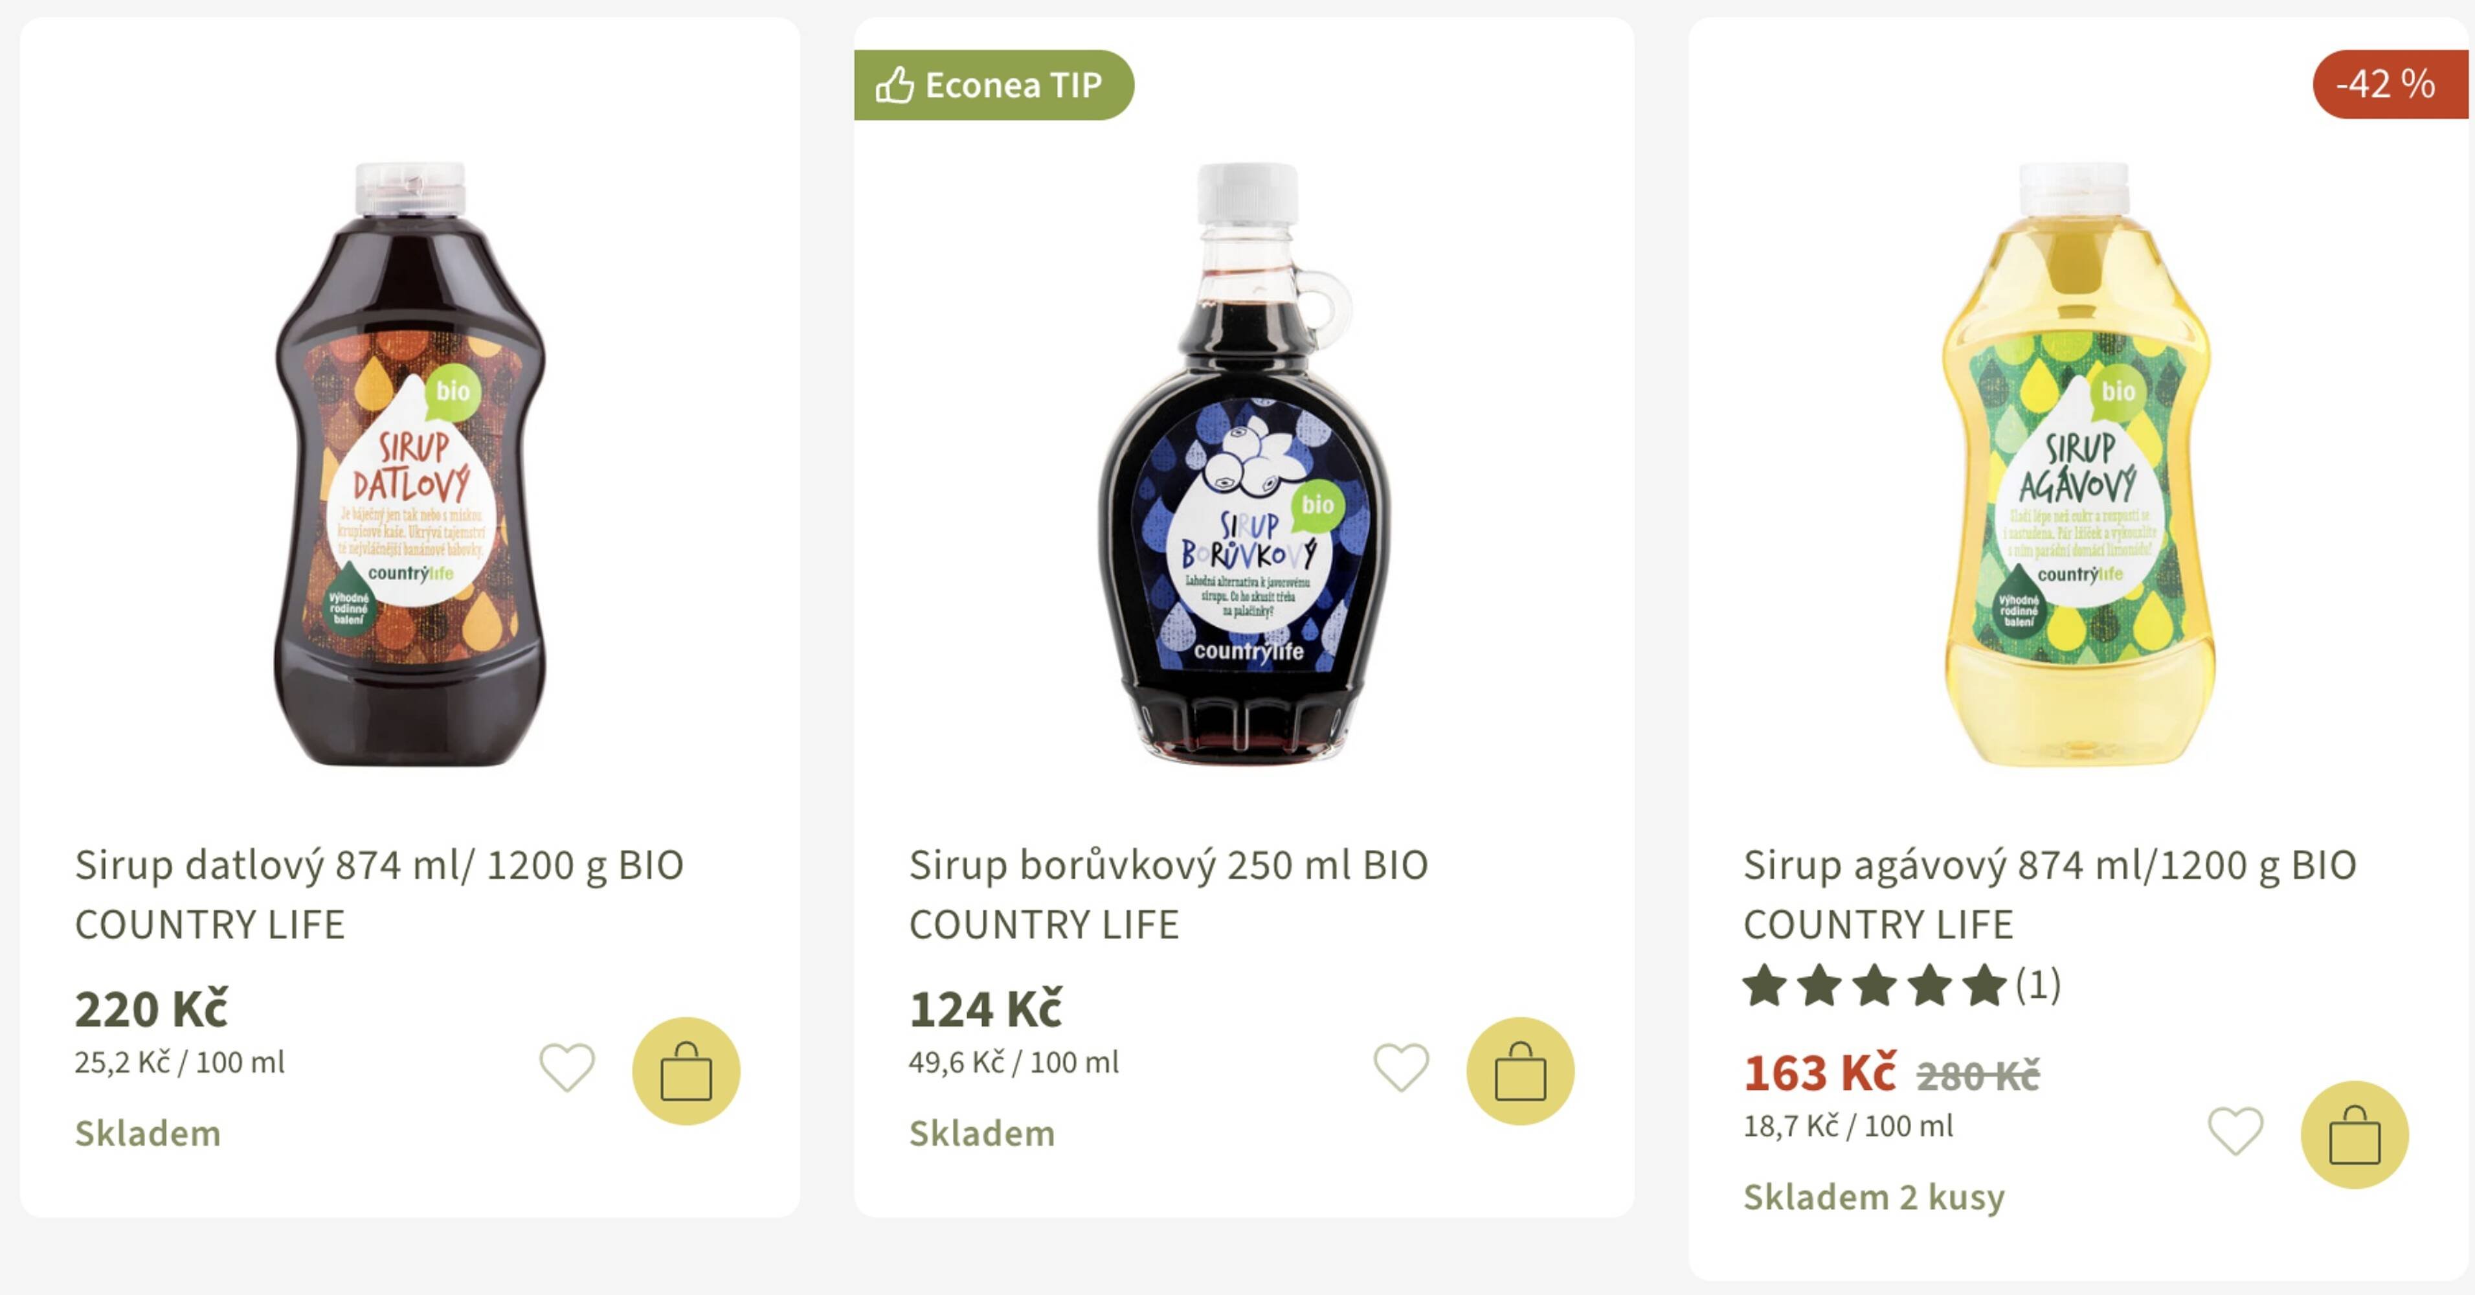Add Sirup borůvkový to cart

tap(1520, 1071)
